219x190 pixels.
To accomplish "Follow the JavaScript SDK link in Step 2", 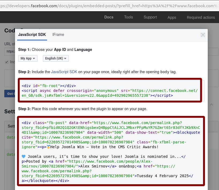I will [64, 72].
